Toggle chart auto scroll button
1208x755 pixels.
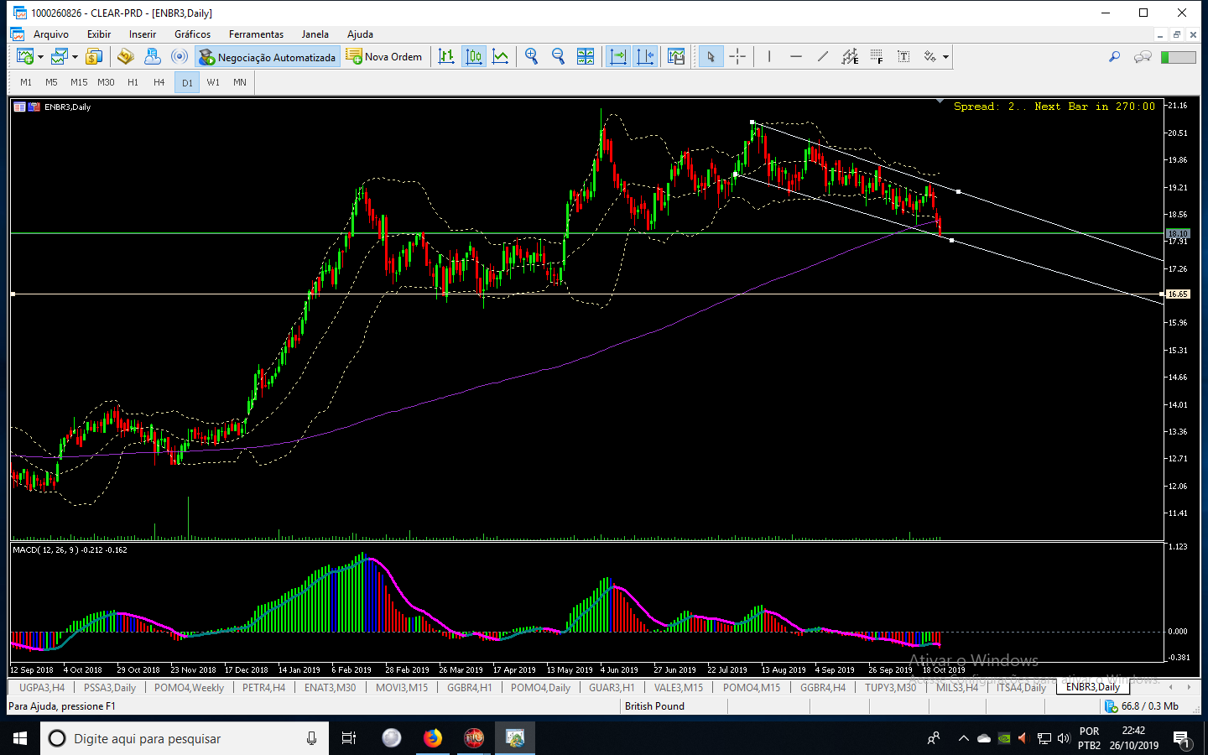click(618, 56)
